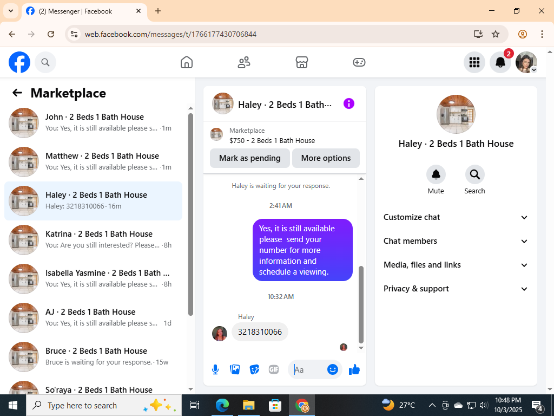Image resolution: width=554 pixels, height=416 pixels.
Task: Open Chrome three-dot menu
Action: [x=542, y=34]
